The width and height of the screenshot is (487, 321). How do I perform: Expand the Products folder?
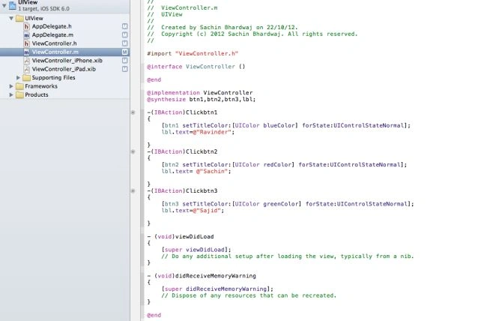(x=11, y=94)
